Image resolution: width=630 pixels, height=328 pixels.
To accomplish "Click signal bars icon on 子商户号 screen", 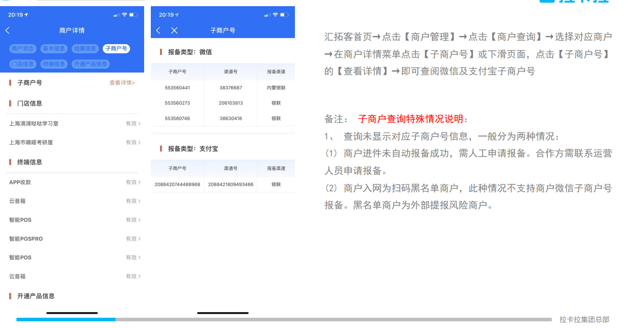I will click(x=267, y=15).
